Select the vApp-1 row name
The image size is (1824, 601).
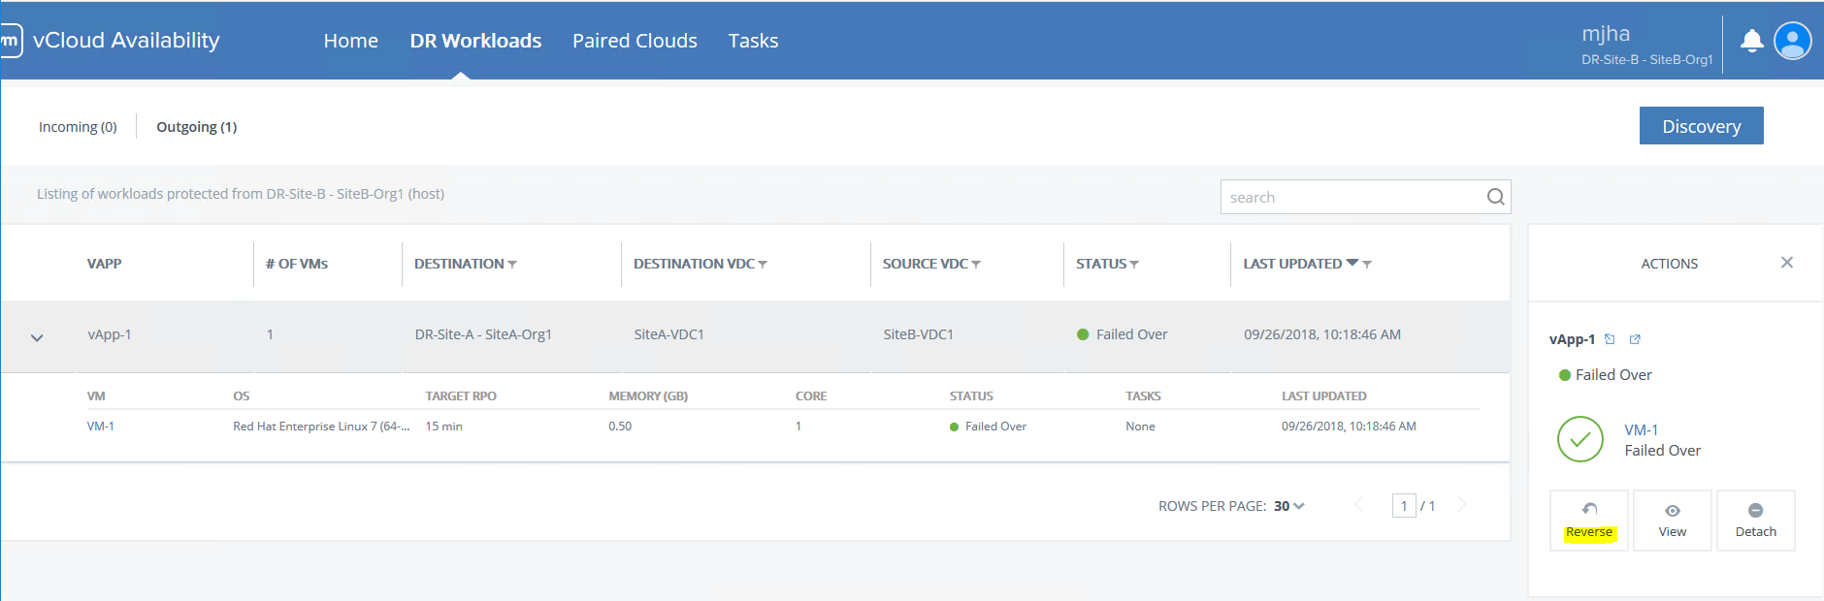110,334
